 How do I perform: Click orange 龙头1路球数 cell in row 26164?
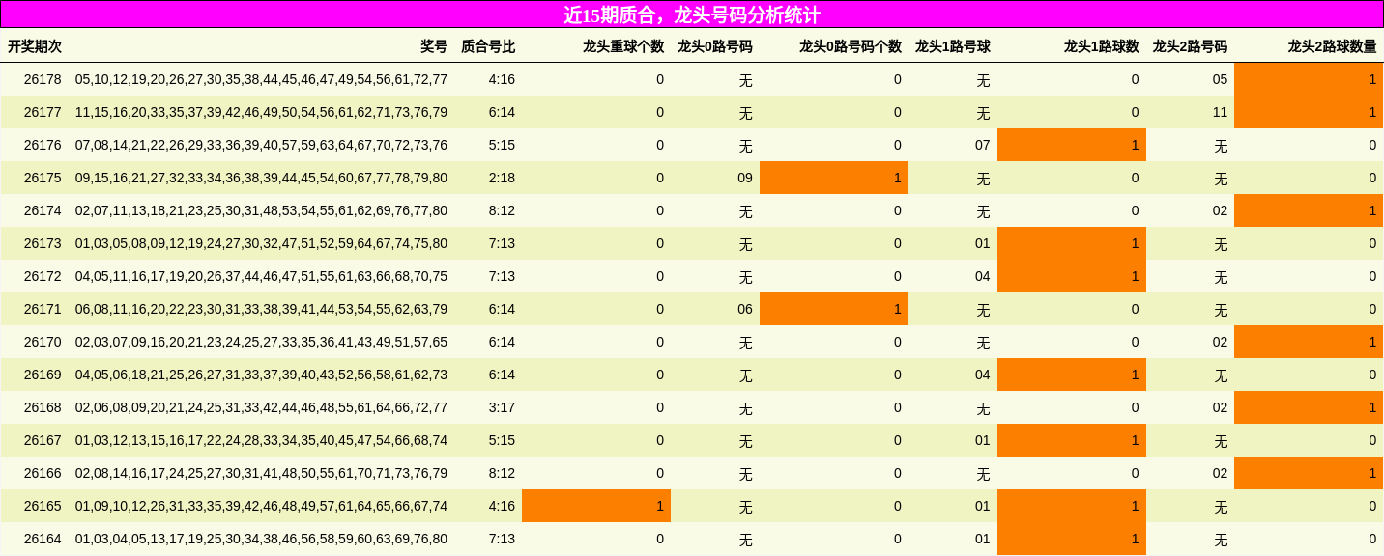tap(1072, 539)
